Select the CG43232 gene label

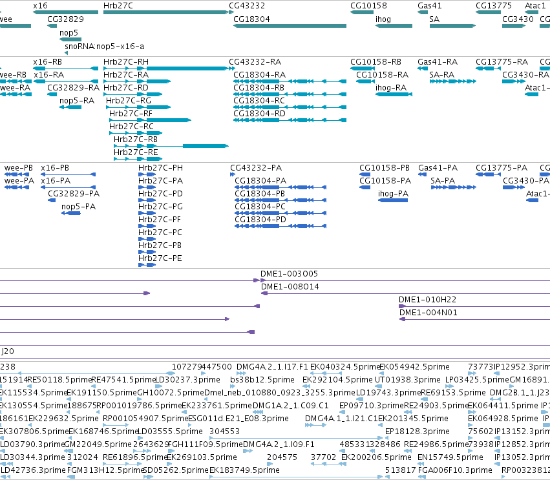pyautogui.click(x=247, y=6)
